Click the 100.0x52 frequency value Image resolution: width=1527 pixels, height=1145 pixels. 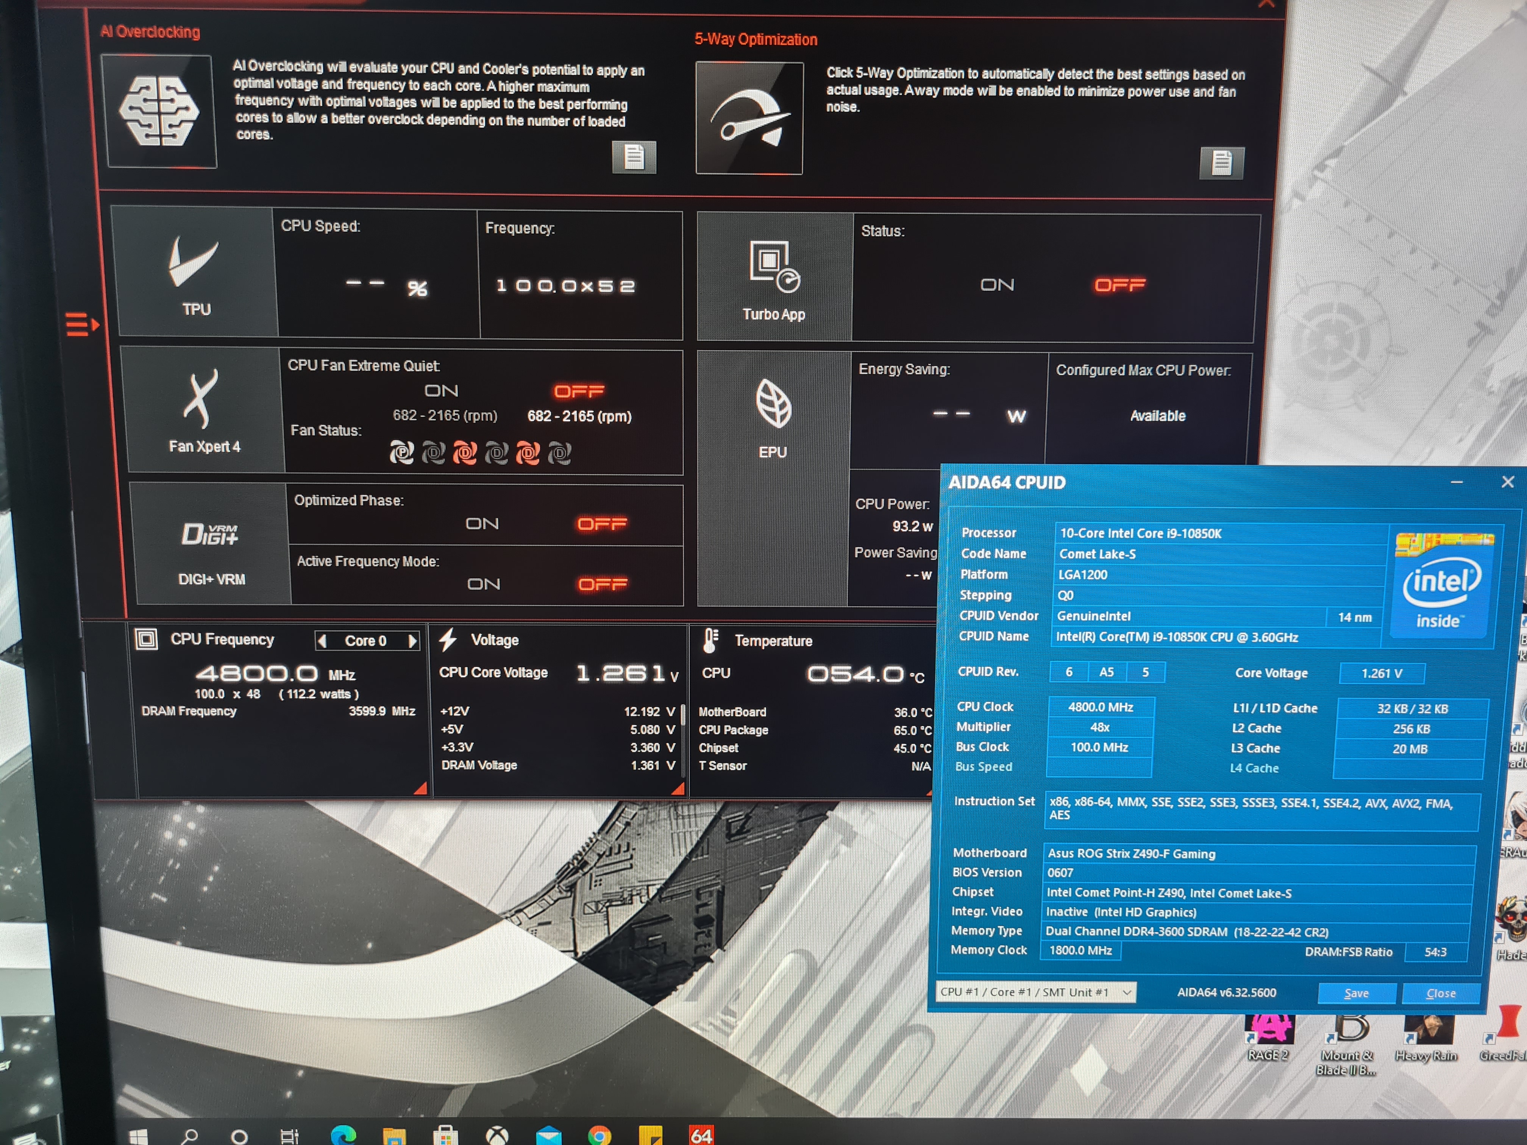click(565, 286)
